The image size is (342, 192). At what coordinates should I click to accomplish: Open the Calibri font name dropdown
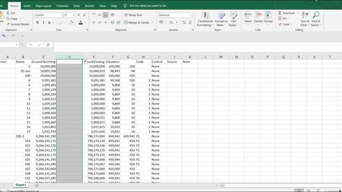(61, 15)
